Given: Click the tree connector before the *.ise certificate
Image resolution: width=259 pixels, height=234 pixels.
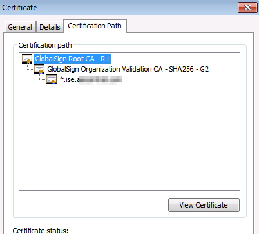Looking at the screenshot, I should tap(42, 79).
